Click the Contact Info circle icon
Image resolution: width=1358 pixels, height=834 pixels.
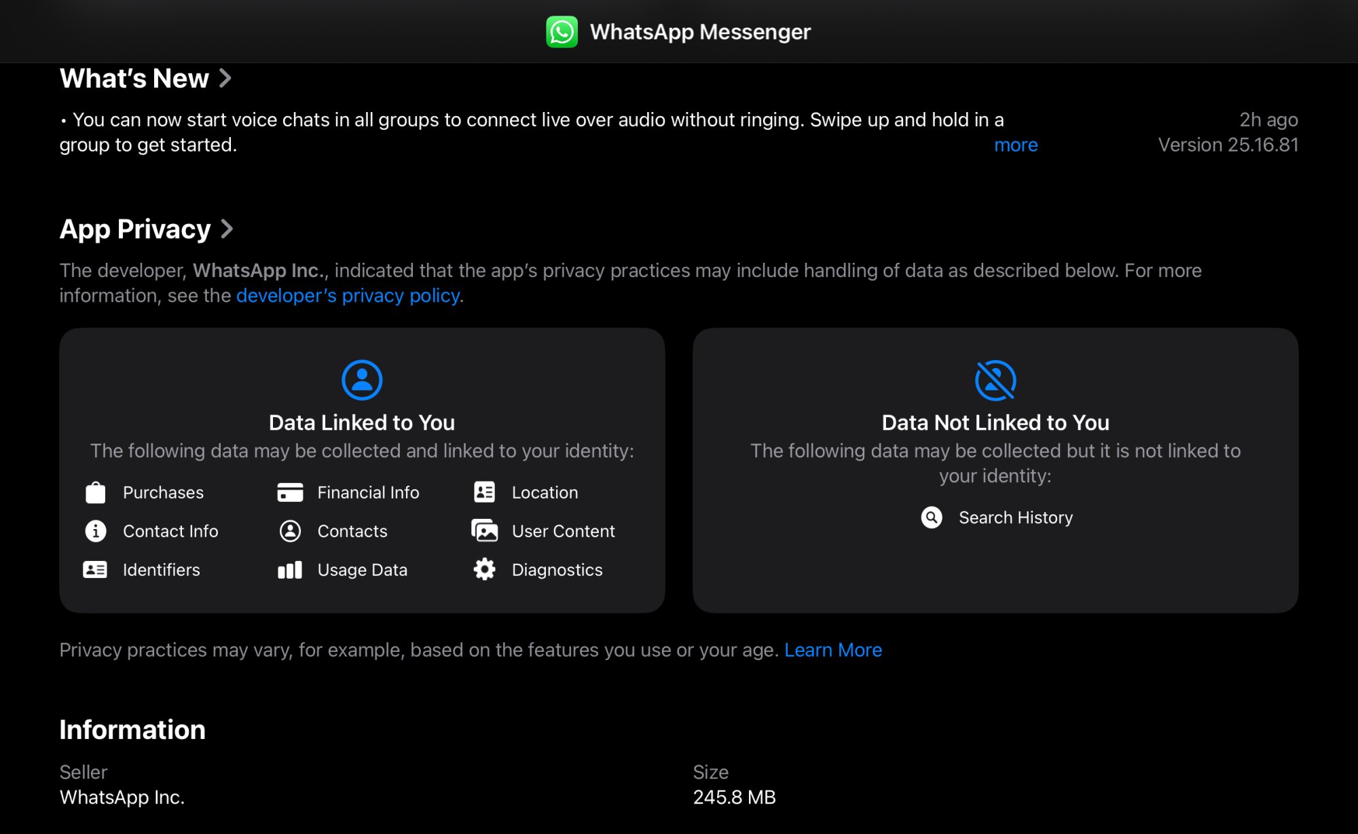[96, 531]
